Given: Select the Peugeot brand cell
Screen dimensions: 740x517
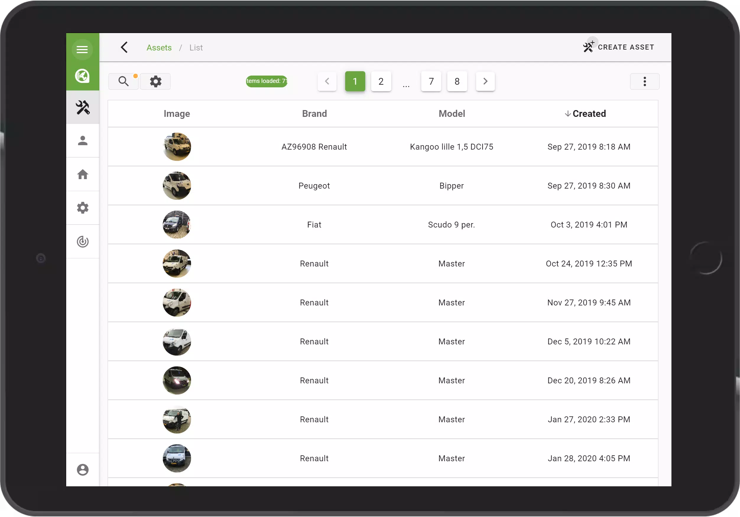Looking at the screenshot, I should tap(314, 186).
